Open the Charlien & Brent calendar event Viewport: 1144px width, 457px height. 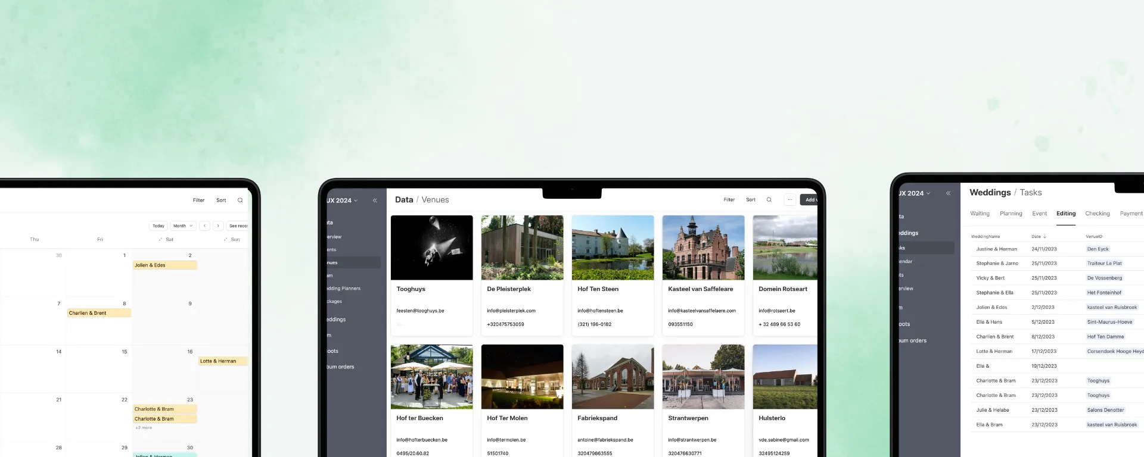[x=99, y=313]
